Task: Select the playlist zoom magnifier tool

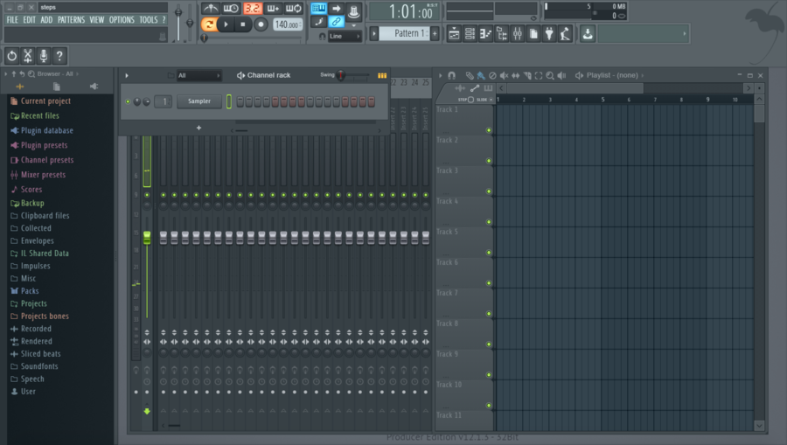Action: tap(550, 75)
